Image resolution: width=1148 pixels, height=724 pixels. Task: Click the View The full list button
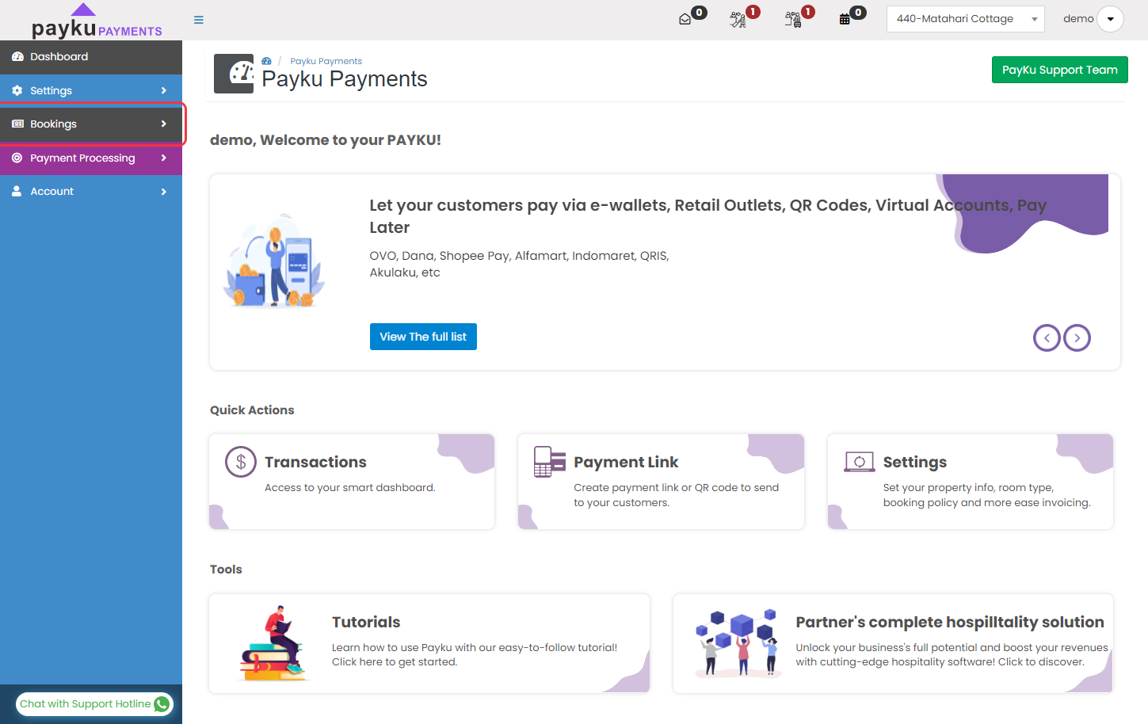[x=423, y=337]
